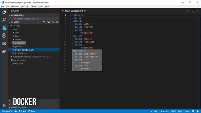The height and width of the screenshot is (113, 201).
Task: Click the New Folder icon in YT-VIDEO header
Action: [x=49, y=22]
